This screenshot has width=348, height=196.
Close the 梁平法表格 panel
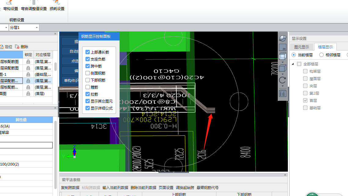pos(285,175)
